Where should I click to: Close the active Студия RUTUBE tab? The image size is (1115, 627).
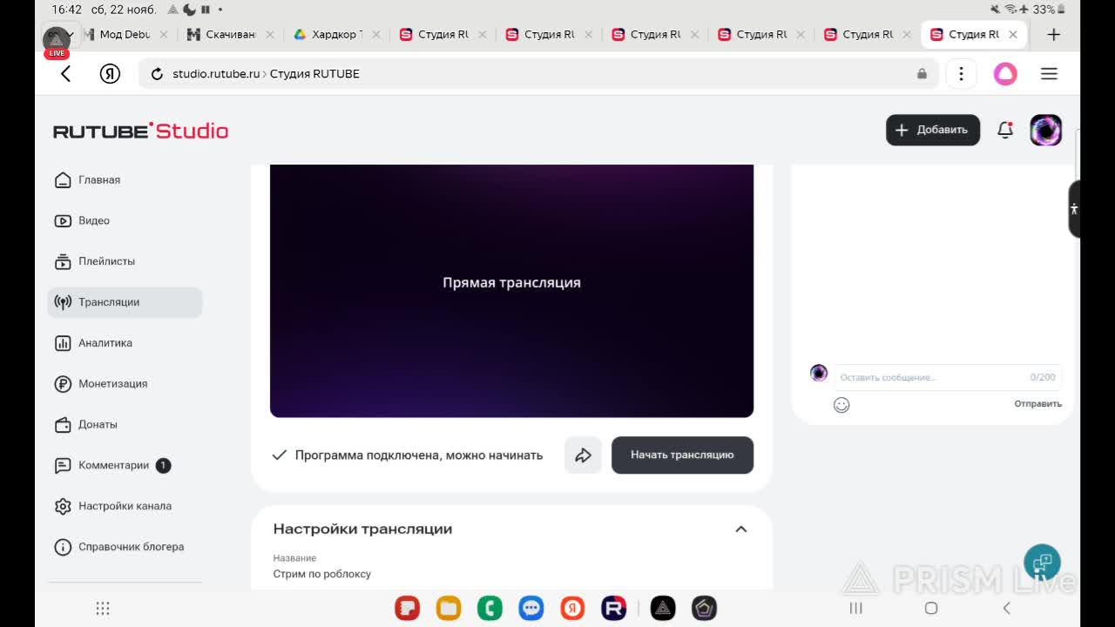pyautogui.click(x=1012, y=35)
